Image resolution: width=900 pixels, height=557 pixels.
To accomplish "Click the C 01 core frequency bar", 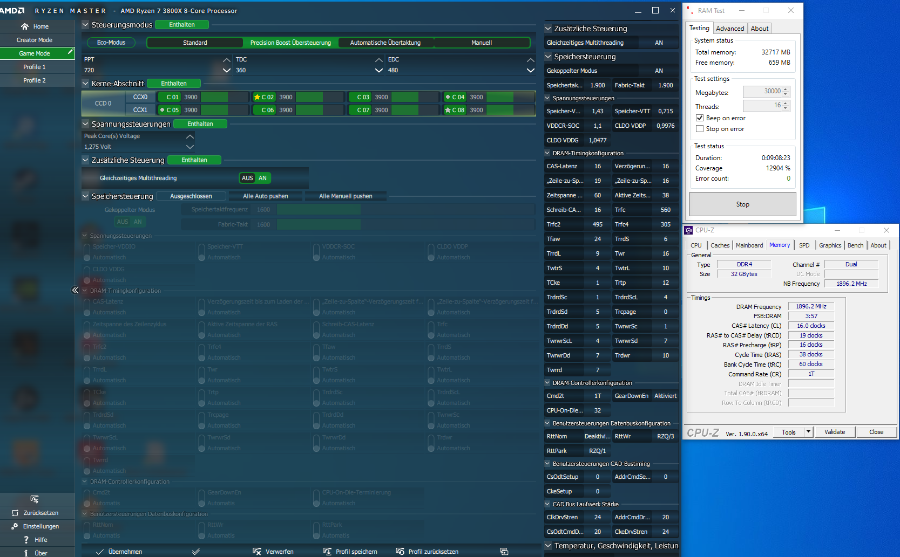I will (224, 97).
